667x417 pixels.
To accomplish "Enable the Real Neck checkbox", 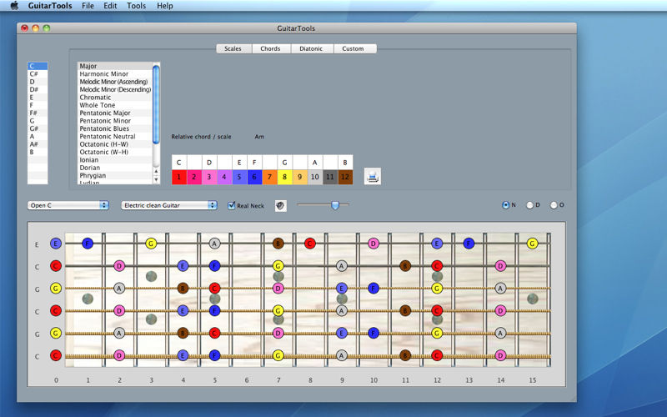I will pyautogui.click(x=232, y=205).
